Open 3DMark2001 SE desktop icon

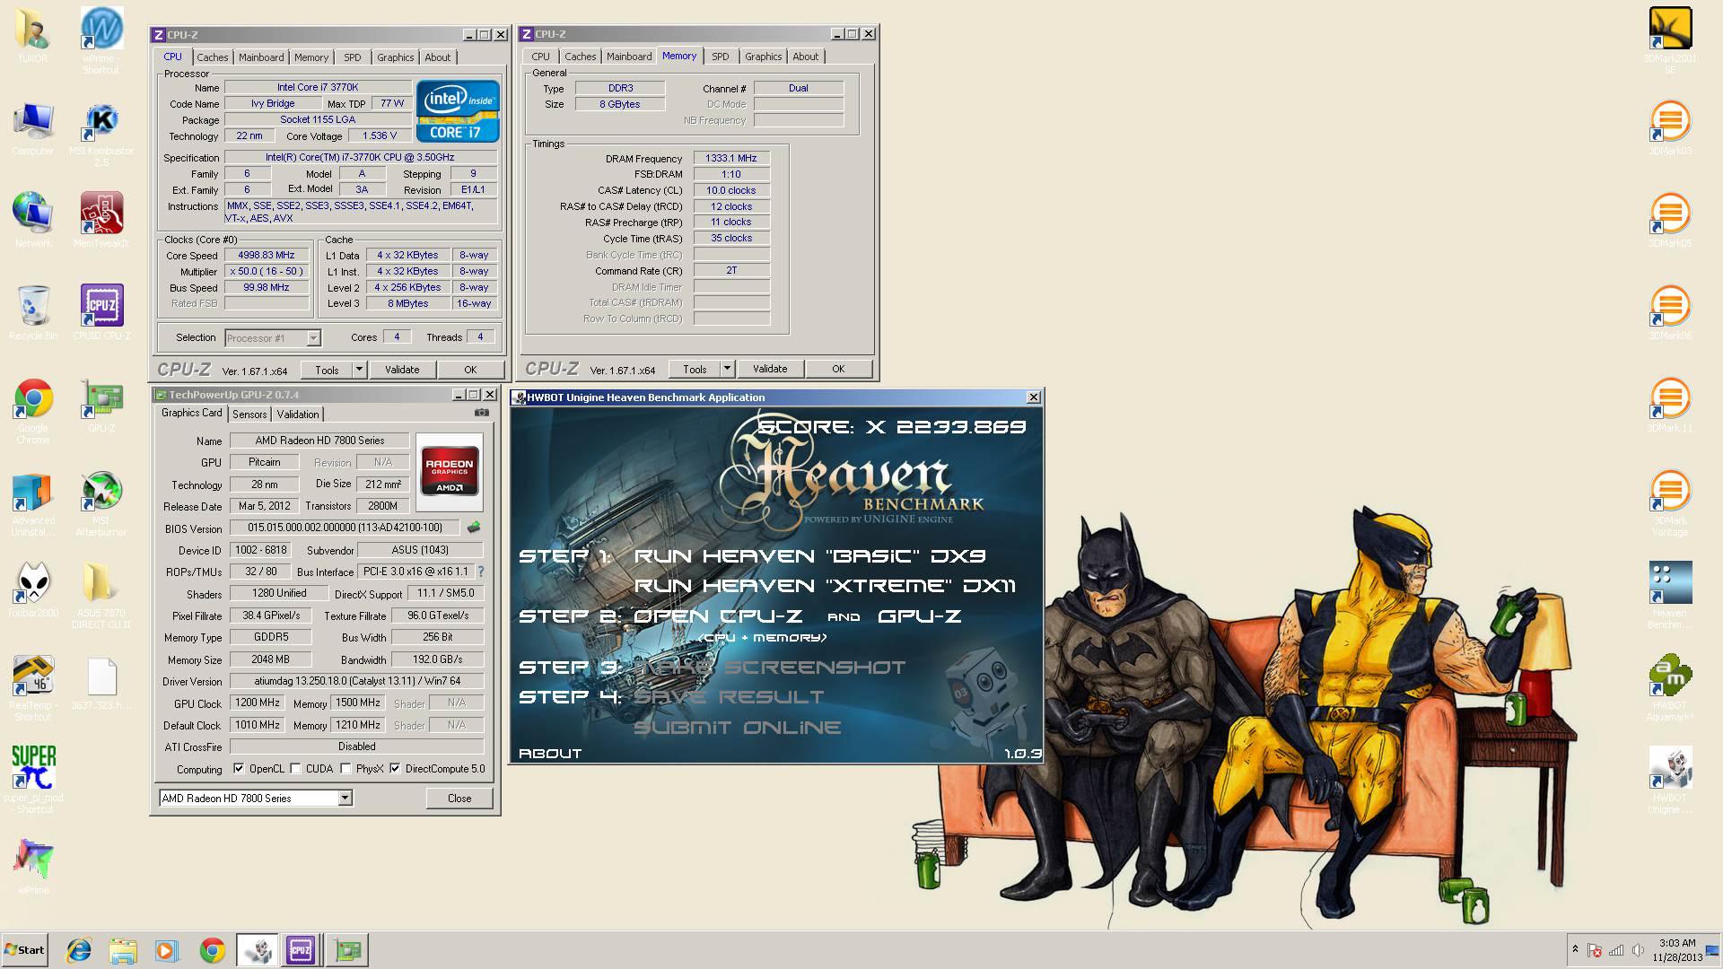coord(1670,39)
